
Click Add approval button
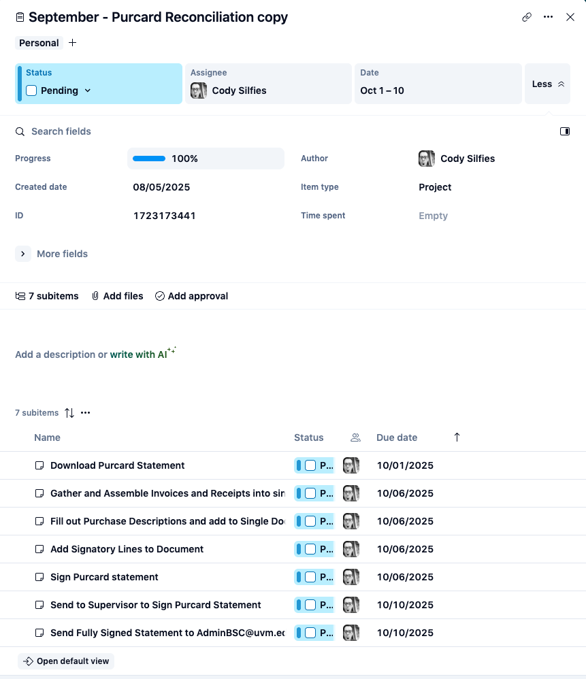coord(191,296)
